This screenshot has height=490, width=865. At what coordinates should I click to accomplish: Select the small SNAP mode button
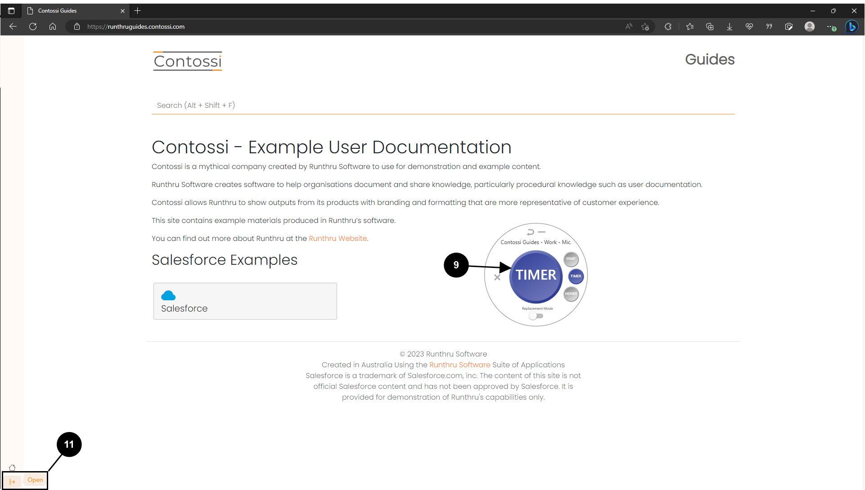tap(571, 259)
